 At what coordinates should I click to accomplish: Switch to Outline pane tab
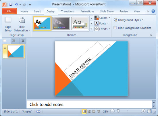(x=14, y=41)
